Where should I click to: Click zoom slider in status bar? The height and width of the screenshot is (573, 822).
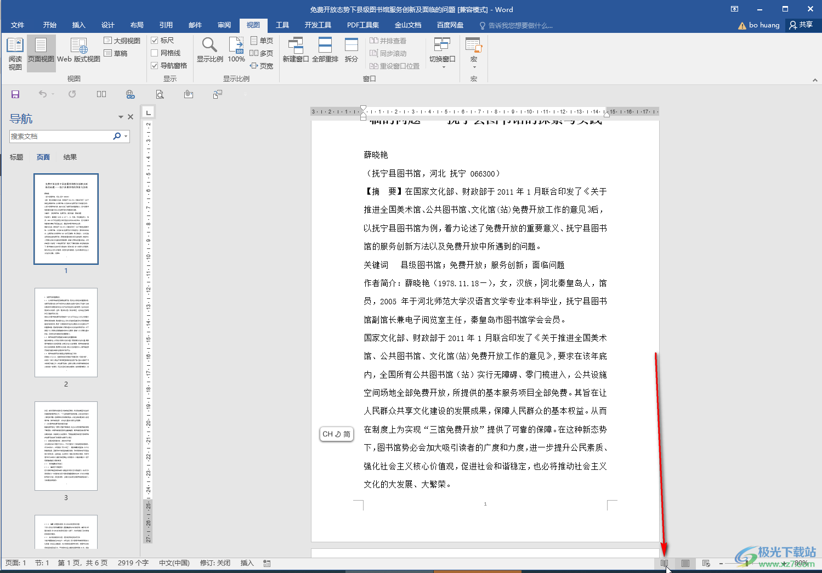pyautogui.click(x=746, y=563)
